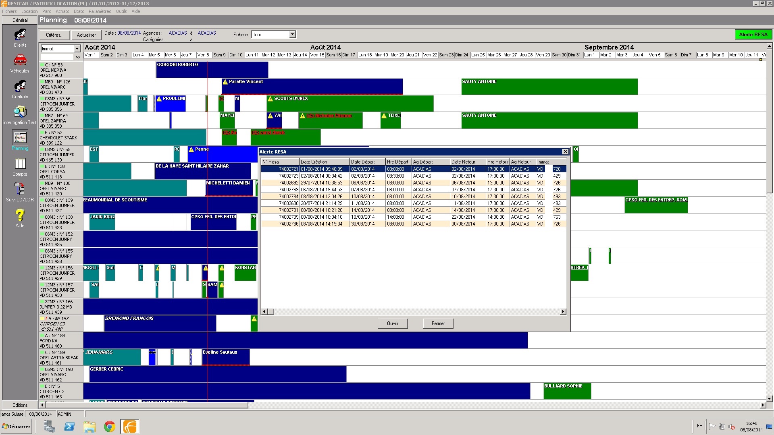The height and width of the screenshot is (435, 774).
Task: Click the GORGONI ROBERTO booking bar
Action: tap(212, 70)
